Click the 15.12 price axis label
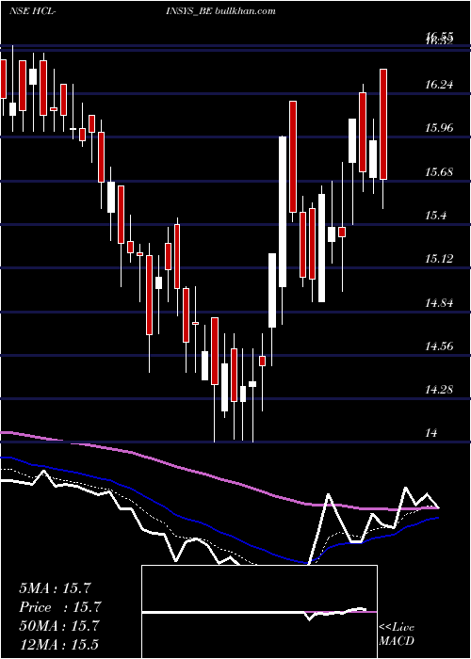The height and width of the screenshot is (659, 471). (439, 259)
